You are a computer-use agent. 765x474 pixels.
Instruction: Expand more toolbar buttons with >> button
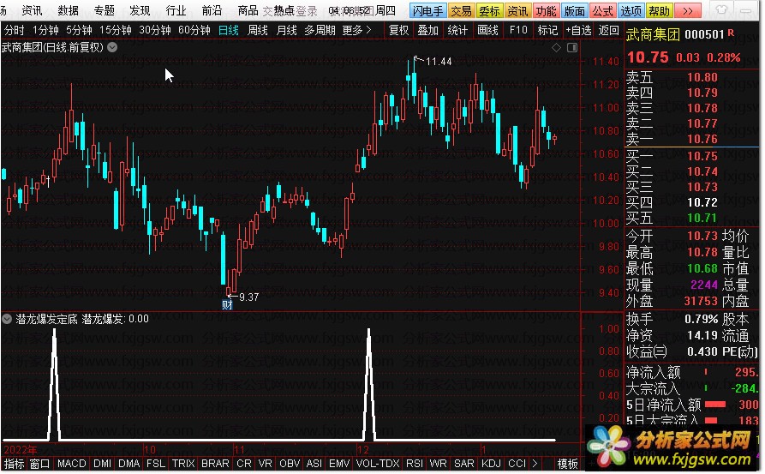[687, 11]
